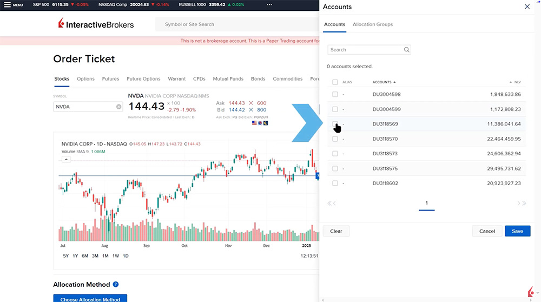Image resolution: width=541 pixels, height=302 pixels.
Task: Click the Accounts panel Search field
Action: pos(369,50)
